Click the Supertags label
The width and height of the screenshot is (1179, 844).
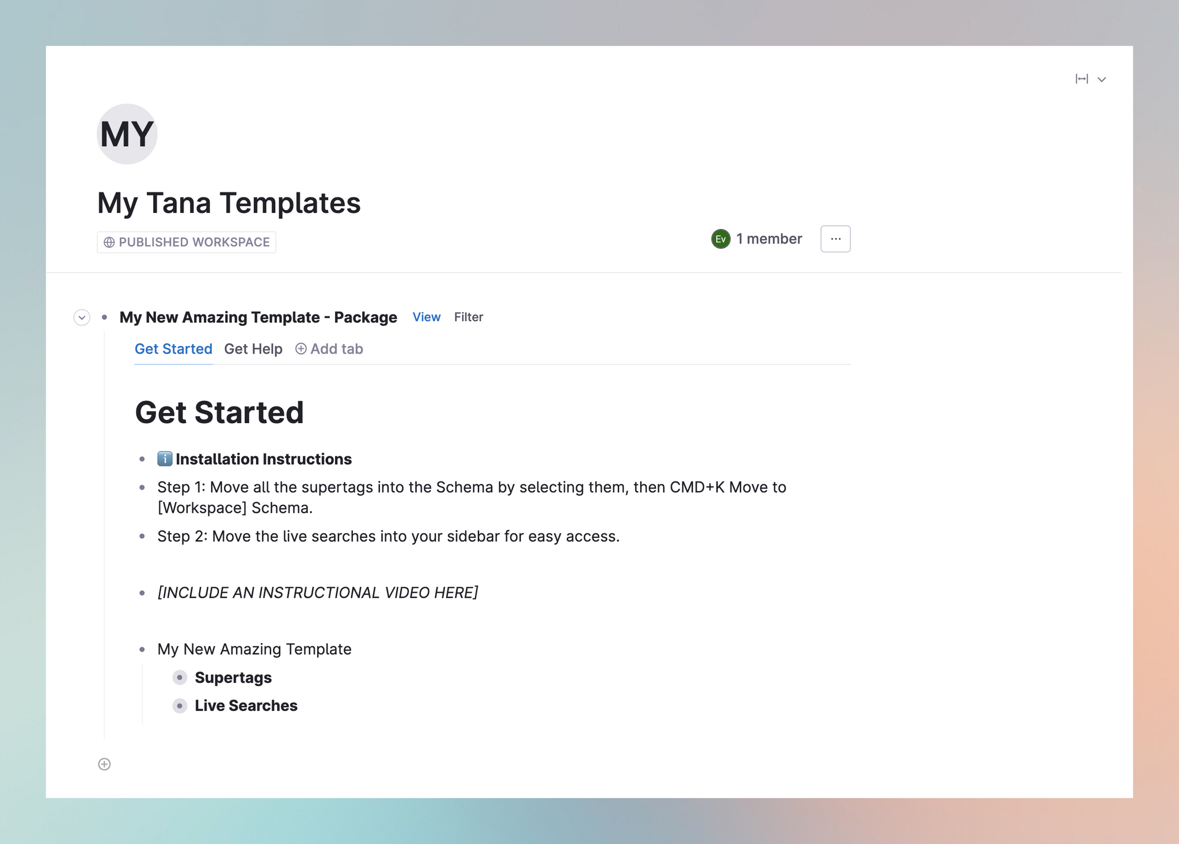233,678
